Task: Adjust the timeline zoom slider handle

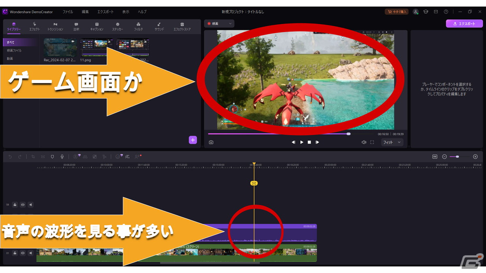Action: click(x=457, y=157)
